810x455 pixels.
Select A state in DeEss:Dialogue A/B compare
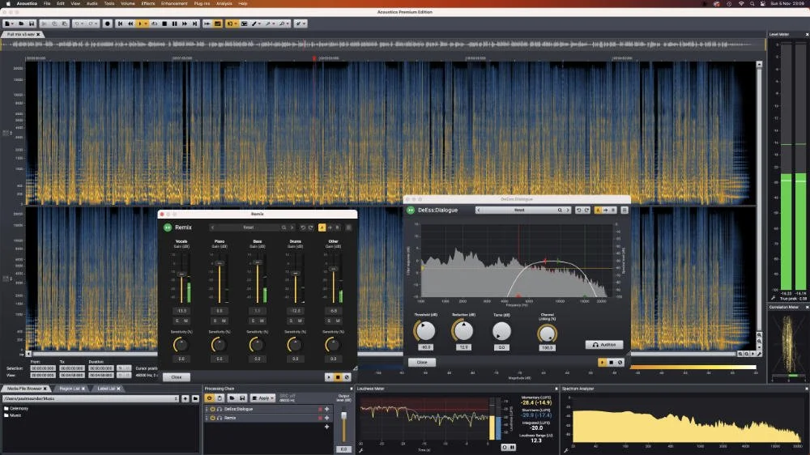coord(598,210)
